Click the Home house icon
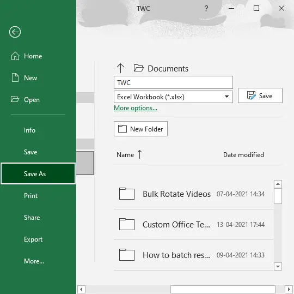294x294 pixels. (15, 56)
